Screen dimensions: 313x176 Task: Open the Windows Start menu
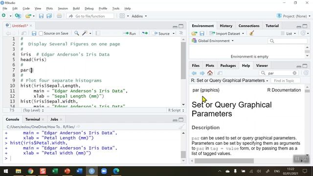point(6,171)
